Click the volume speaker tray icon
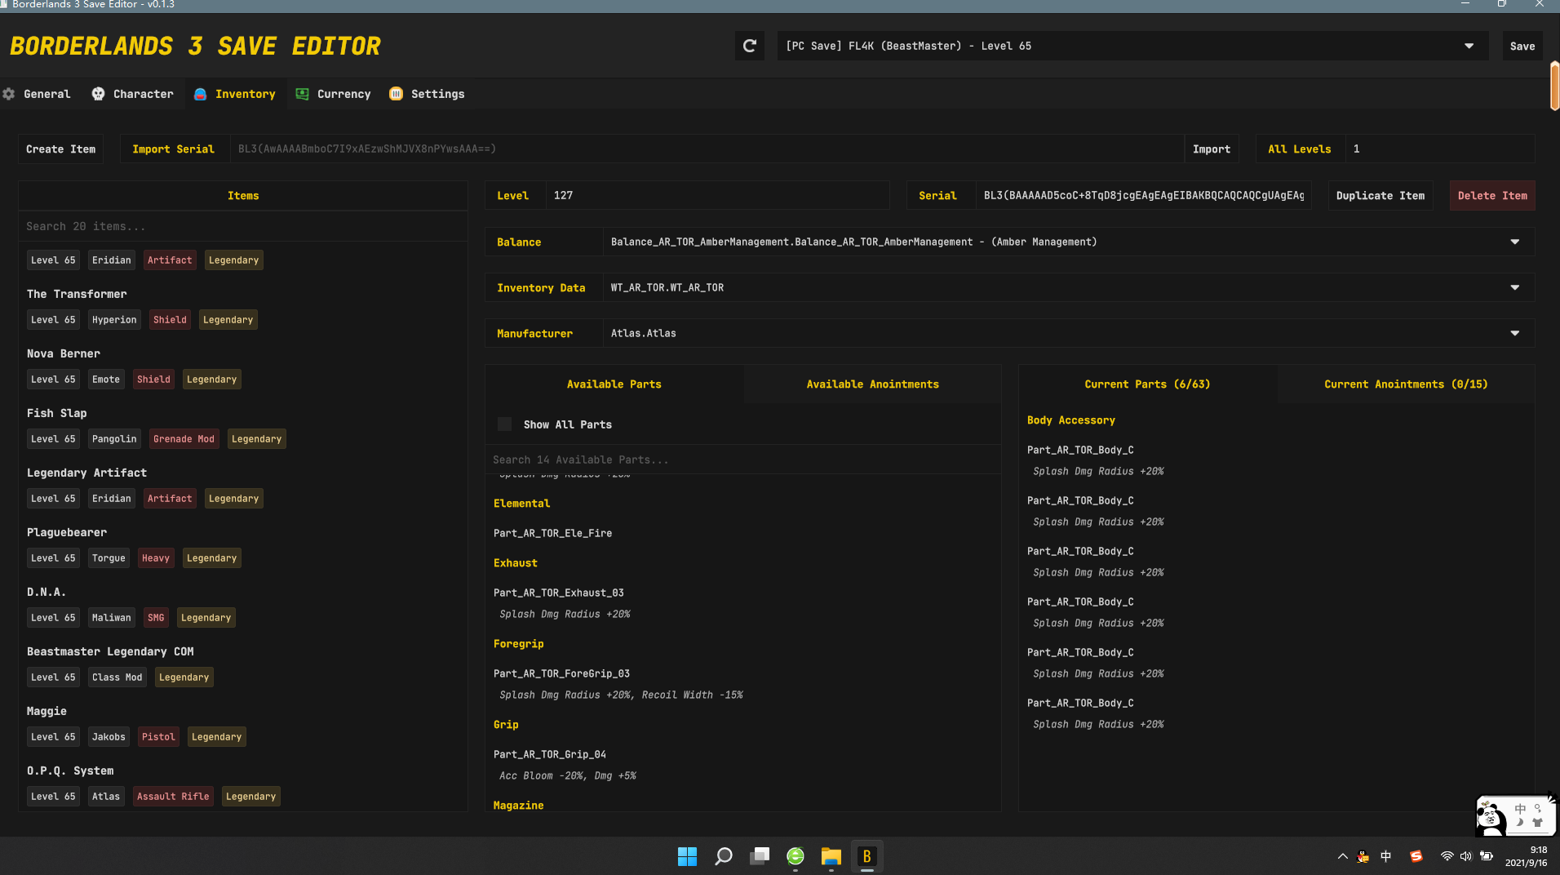1560x875 pixels. pyautogui.click(x=1465, y=856)
